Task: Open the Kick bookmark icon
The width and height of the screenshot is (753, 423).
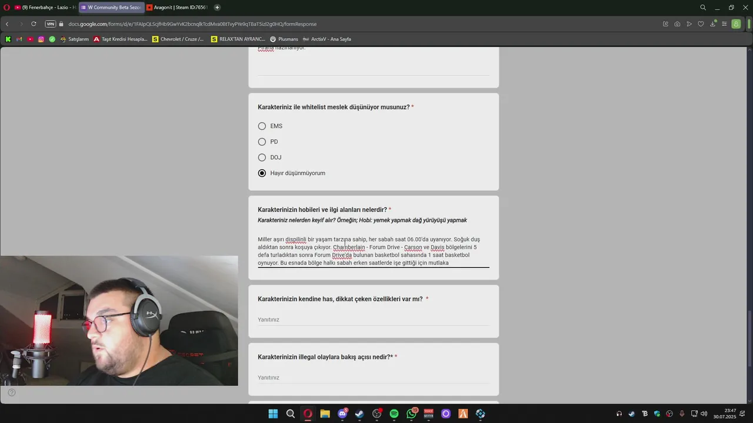Action: coord(8,39)
